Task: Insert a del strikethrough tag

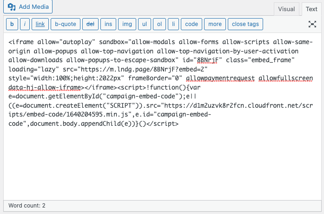Action: (90, 24)
